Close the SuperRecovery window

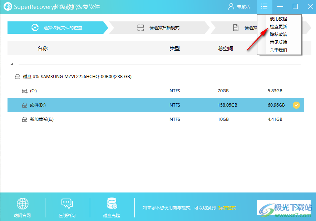pos(311,7)
